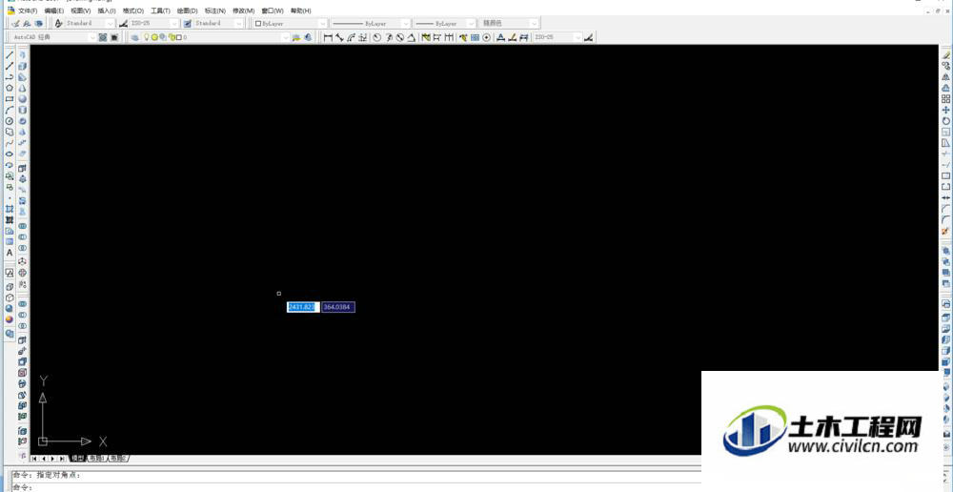Select the 3D Cylinder modeling tool

click(x=23, y=110)
